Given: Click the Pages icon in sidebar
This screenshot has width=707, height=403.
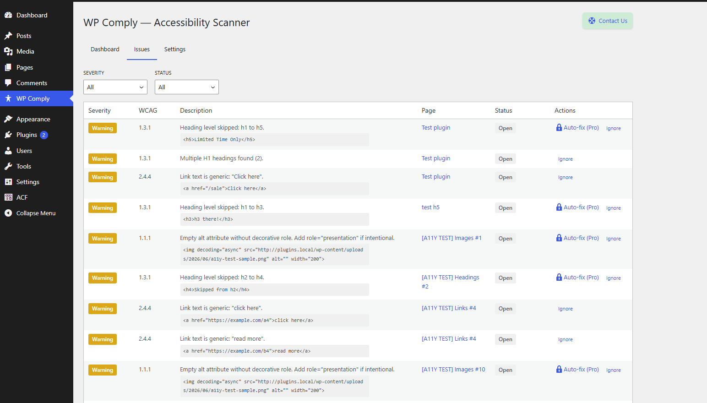Looking at the screenshot, I should [8, 67].
